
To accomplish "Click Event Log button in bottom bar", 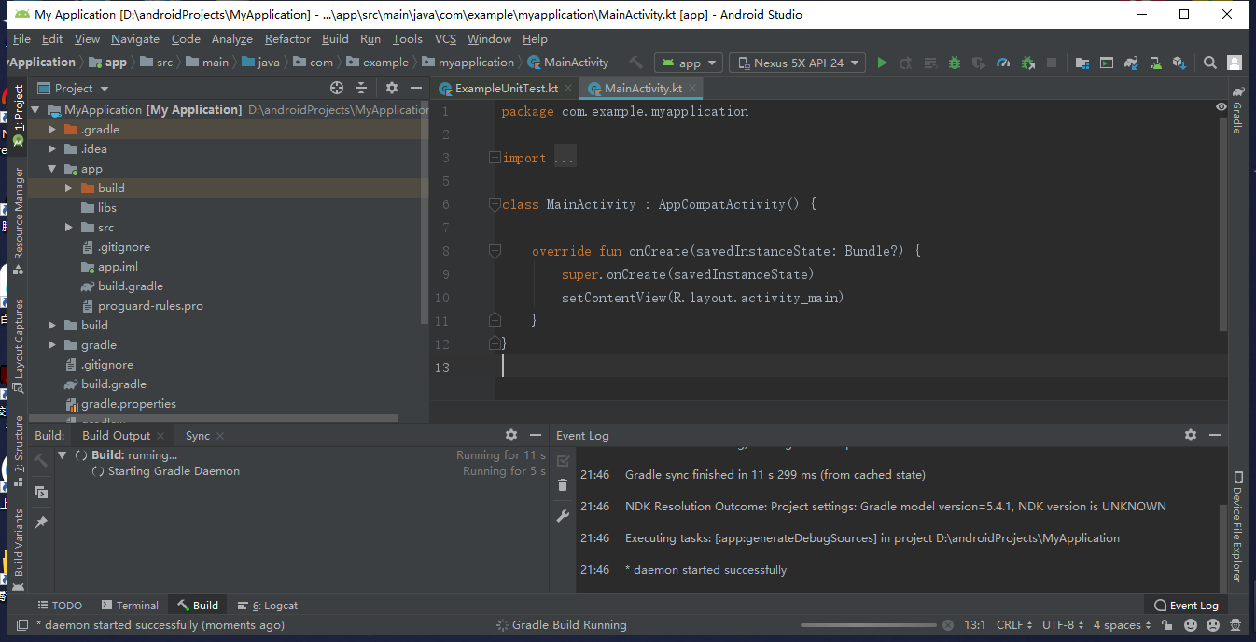I will [1186, 606].
